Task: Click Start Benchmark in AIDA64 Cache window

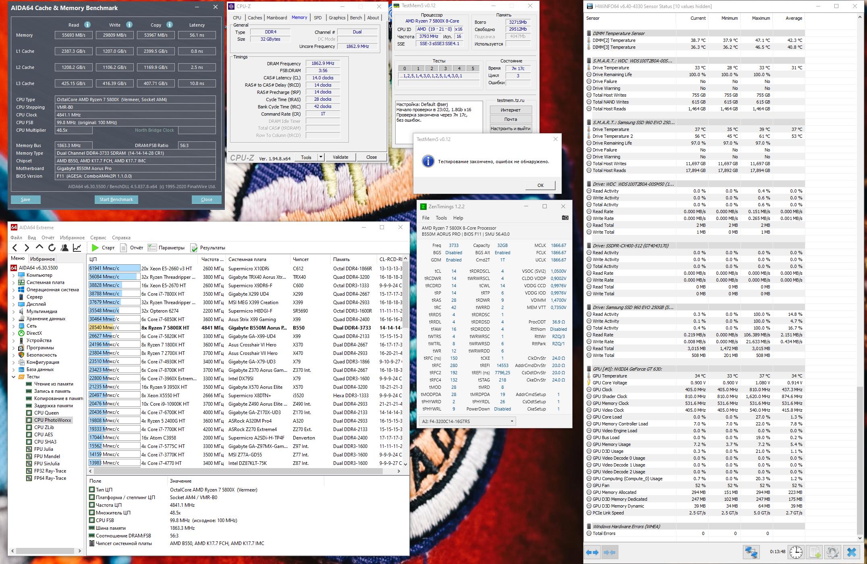Action: point(116,199)
